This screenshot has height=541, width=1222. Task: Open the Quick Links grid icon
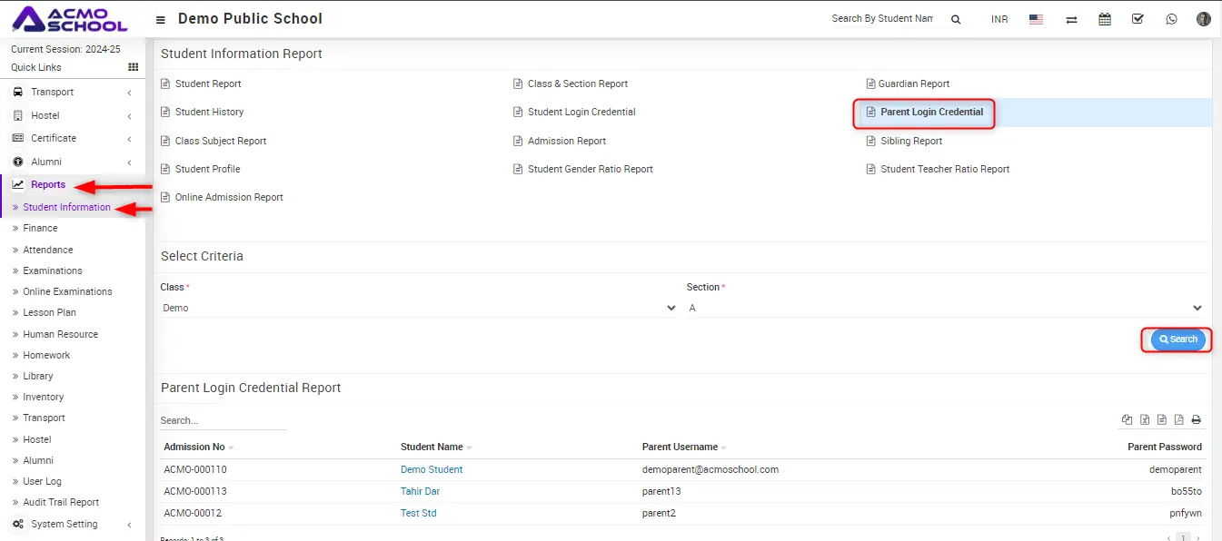tap(133, 67)
